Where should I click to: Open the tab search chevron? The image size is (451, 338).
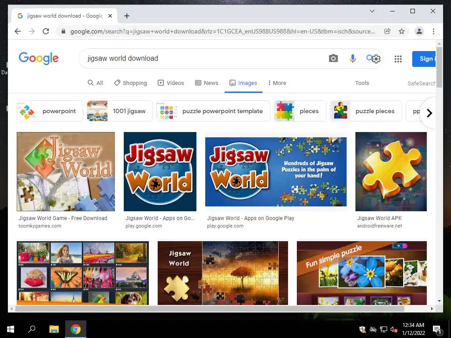(372, 11)
